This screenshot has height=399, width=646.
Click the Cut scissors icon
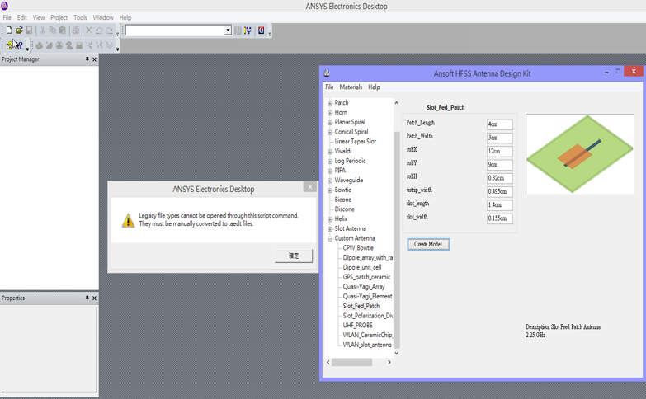point(42,30)
